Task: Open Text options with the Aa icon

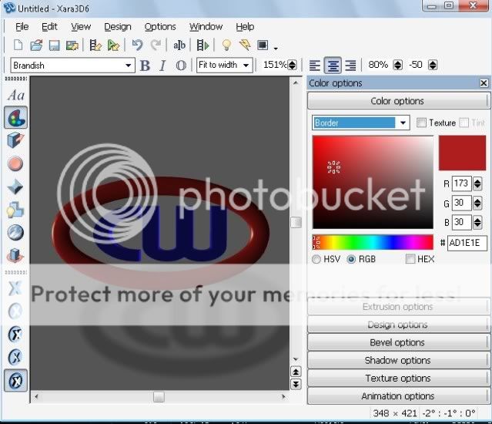Action: pyautogui.click(x=15, y=96)
